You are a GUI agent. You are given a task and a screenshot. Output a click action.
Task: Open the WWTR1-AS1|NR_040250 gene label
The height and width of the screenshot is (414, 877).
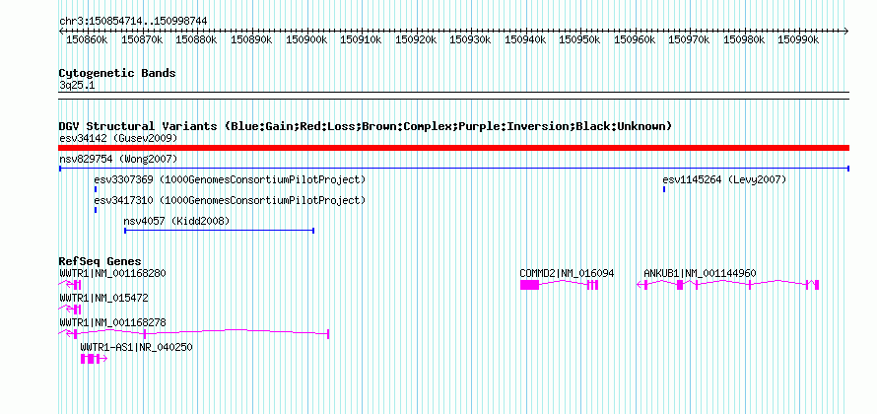coord(136,347)
